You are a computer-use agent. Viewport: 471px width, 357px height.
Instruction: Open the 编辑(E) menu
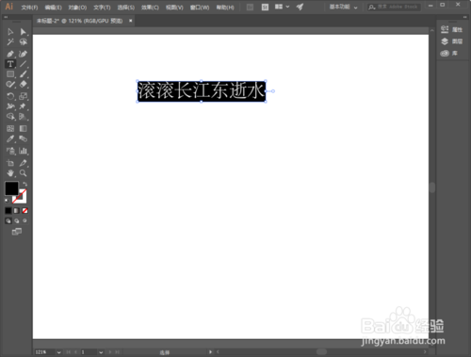pyautogui.click(x=53, y=8)
